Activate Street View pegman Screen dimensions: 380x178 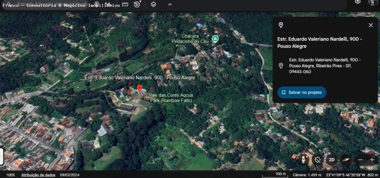(303, 160)
